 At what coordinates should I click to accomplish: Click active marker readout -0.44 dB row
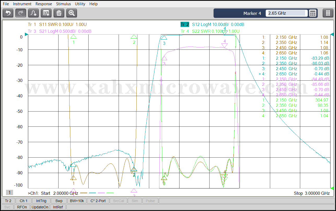pyautogui.click(x=294, y=74)
